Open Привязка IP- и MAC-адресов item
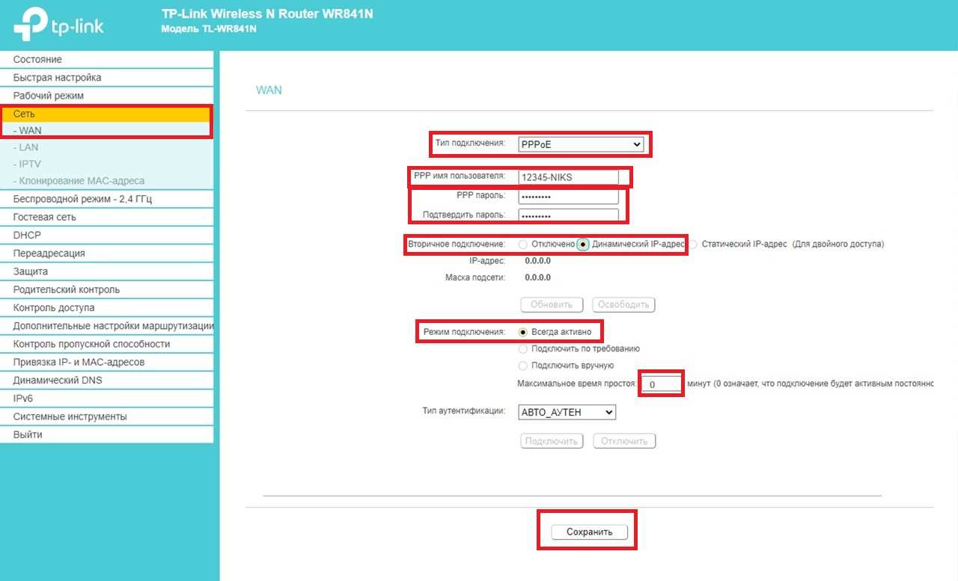Viewport: 958px width, 581px height. [x=107, y=362]
